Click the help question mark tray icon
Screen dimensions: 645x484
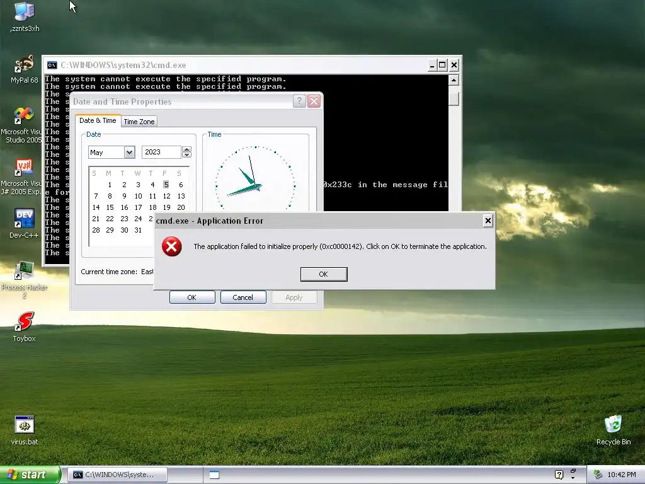[559, 475]
